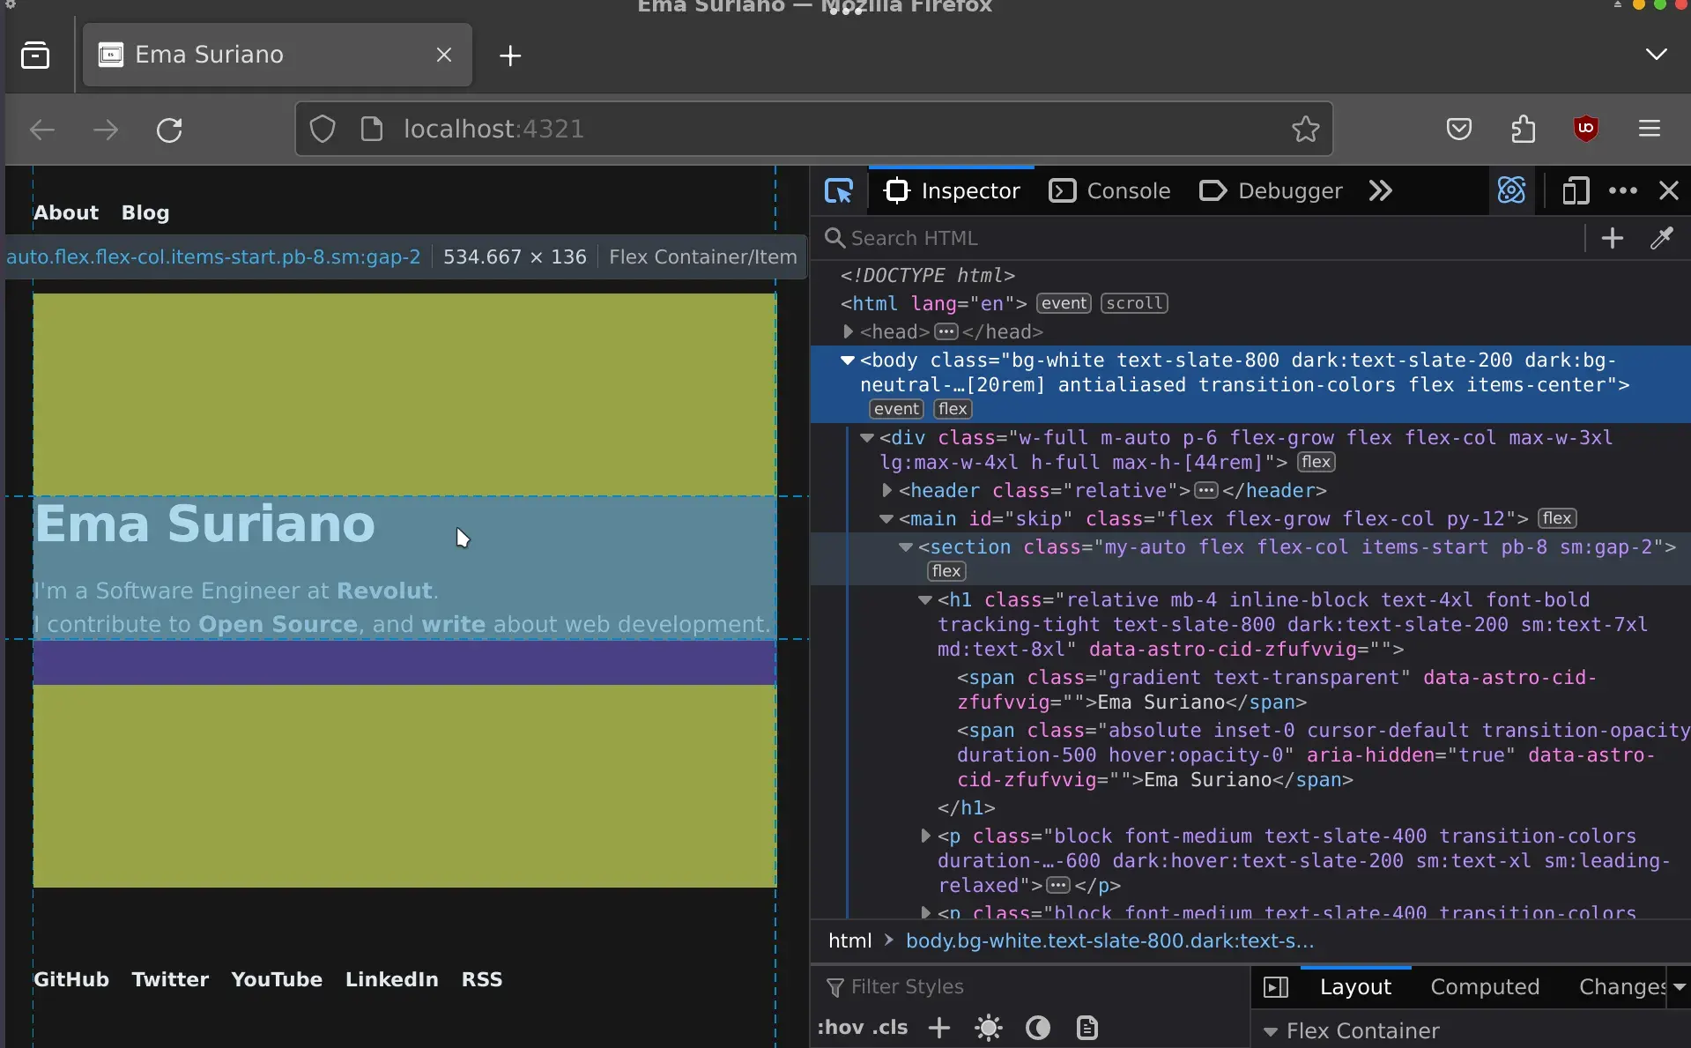
Task: Open the Changes sidebar tab
Action: [1621, 987]
